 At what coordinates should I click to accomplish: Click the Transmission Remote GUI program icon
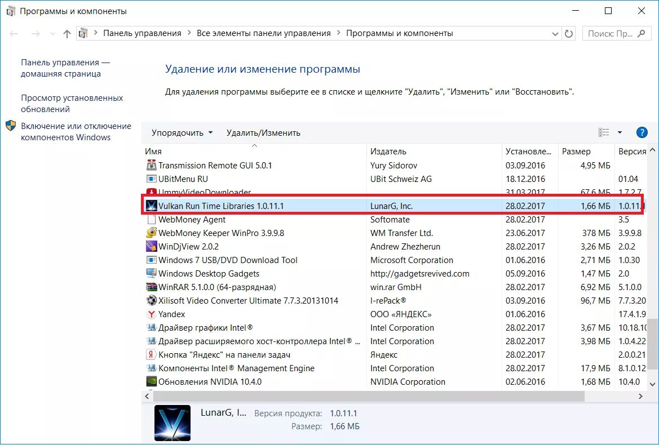[x=151, y=166]
